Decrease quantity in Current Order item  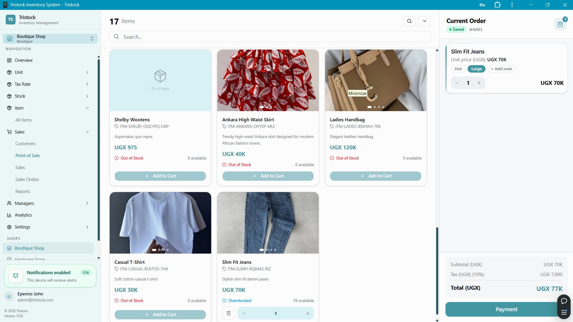457,83
